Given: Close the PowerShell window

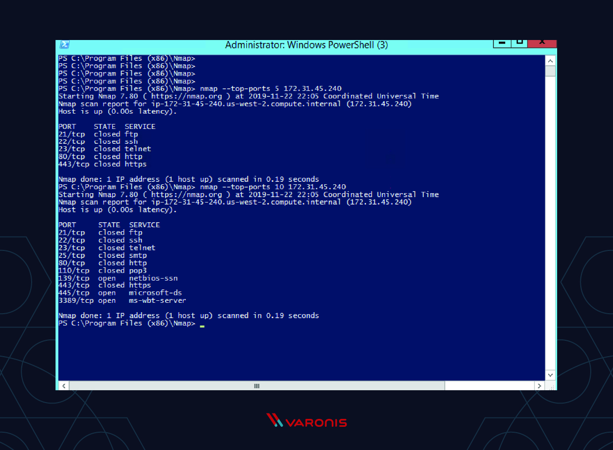Looking at the screenshot, I should (x=542, y=43).
